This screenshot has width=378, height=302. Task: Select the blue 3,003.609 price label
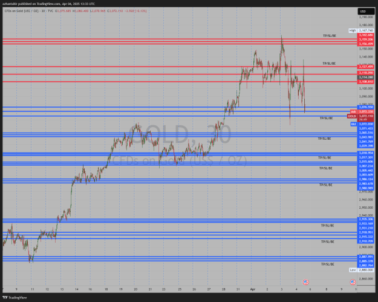[x=366, y=175]
